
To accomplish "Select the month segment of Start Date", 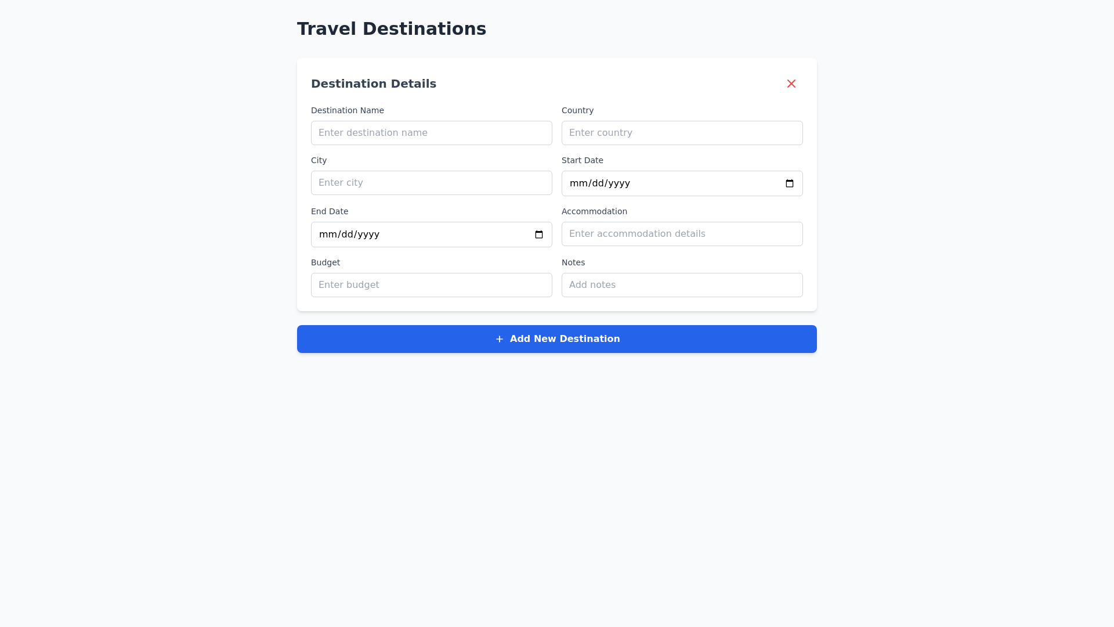I will 578,183.
